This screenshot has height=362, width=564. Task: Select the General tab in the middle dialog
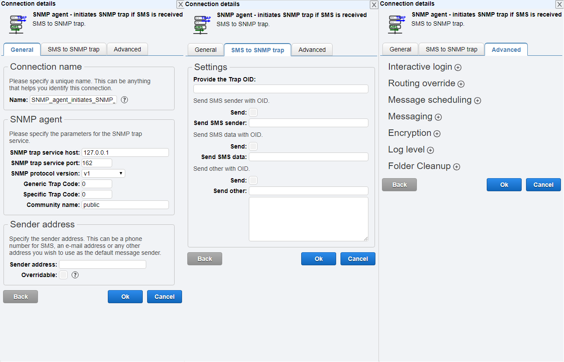[205, 50]
